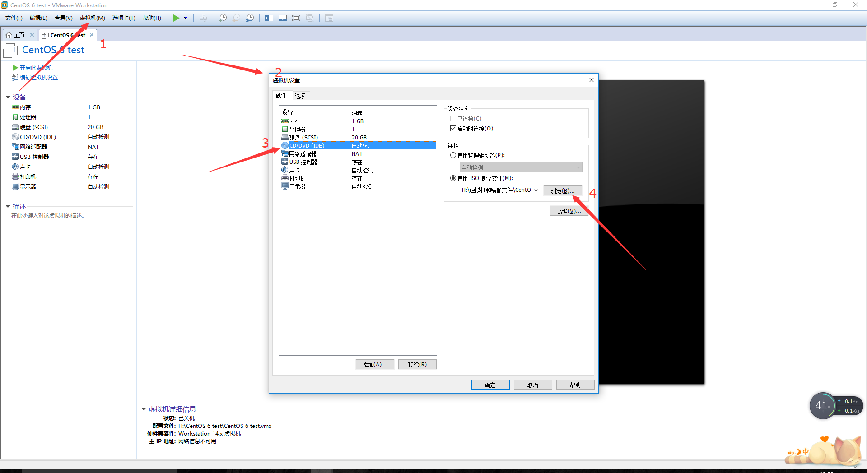Collapse the 设备 section in sidebar
This screenshot has height=473, width=867.
[8, 97]
